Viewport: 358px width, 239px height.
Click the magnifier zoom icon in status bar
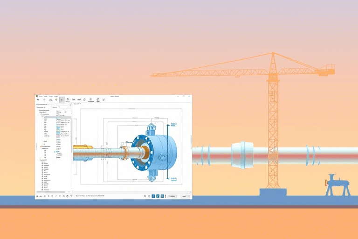[145, 196]
